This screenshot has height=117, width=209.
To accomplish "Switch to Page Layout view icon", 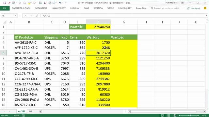I will [169, 116].
